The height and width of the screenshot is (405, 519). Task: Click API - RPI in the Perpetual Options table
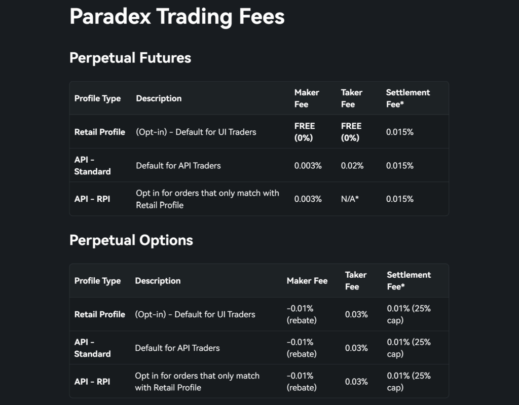click(92, 381)
